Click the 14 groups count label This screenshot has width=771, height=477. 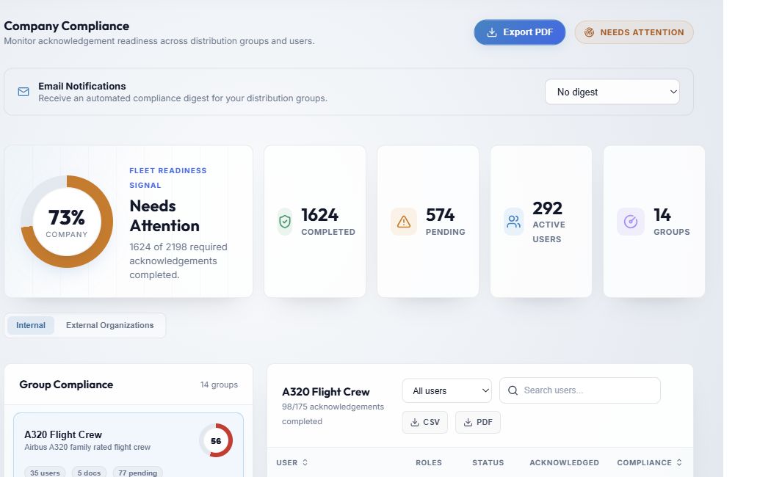[219, 385]
